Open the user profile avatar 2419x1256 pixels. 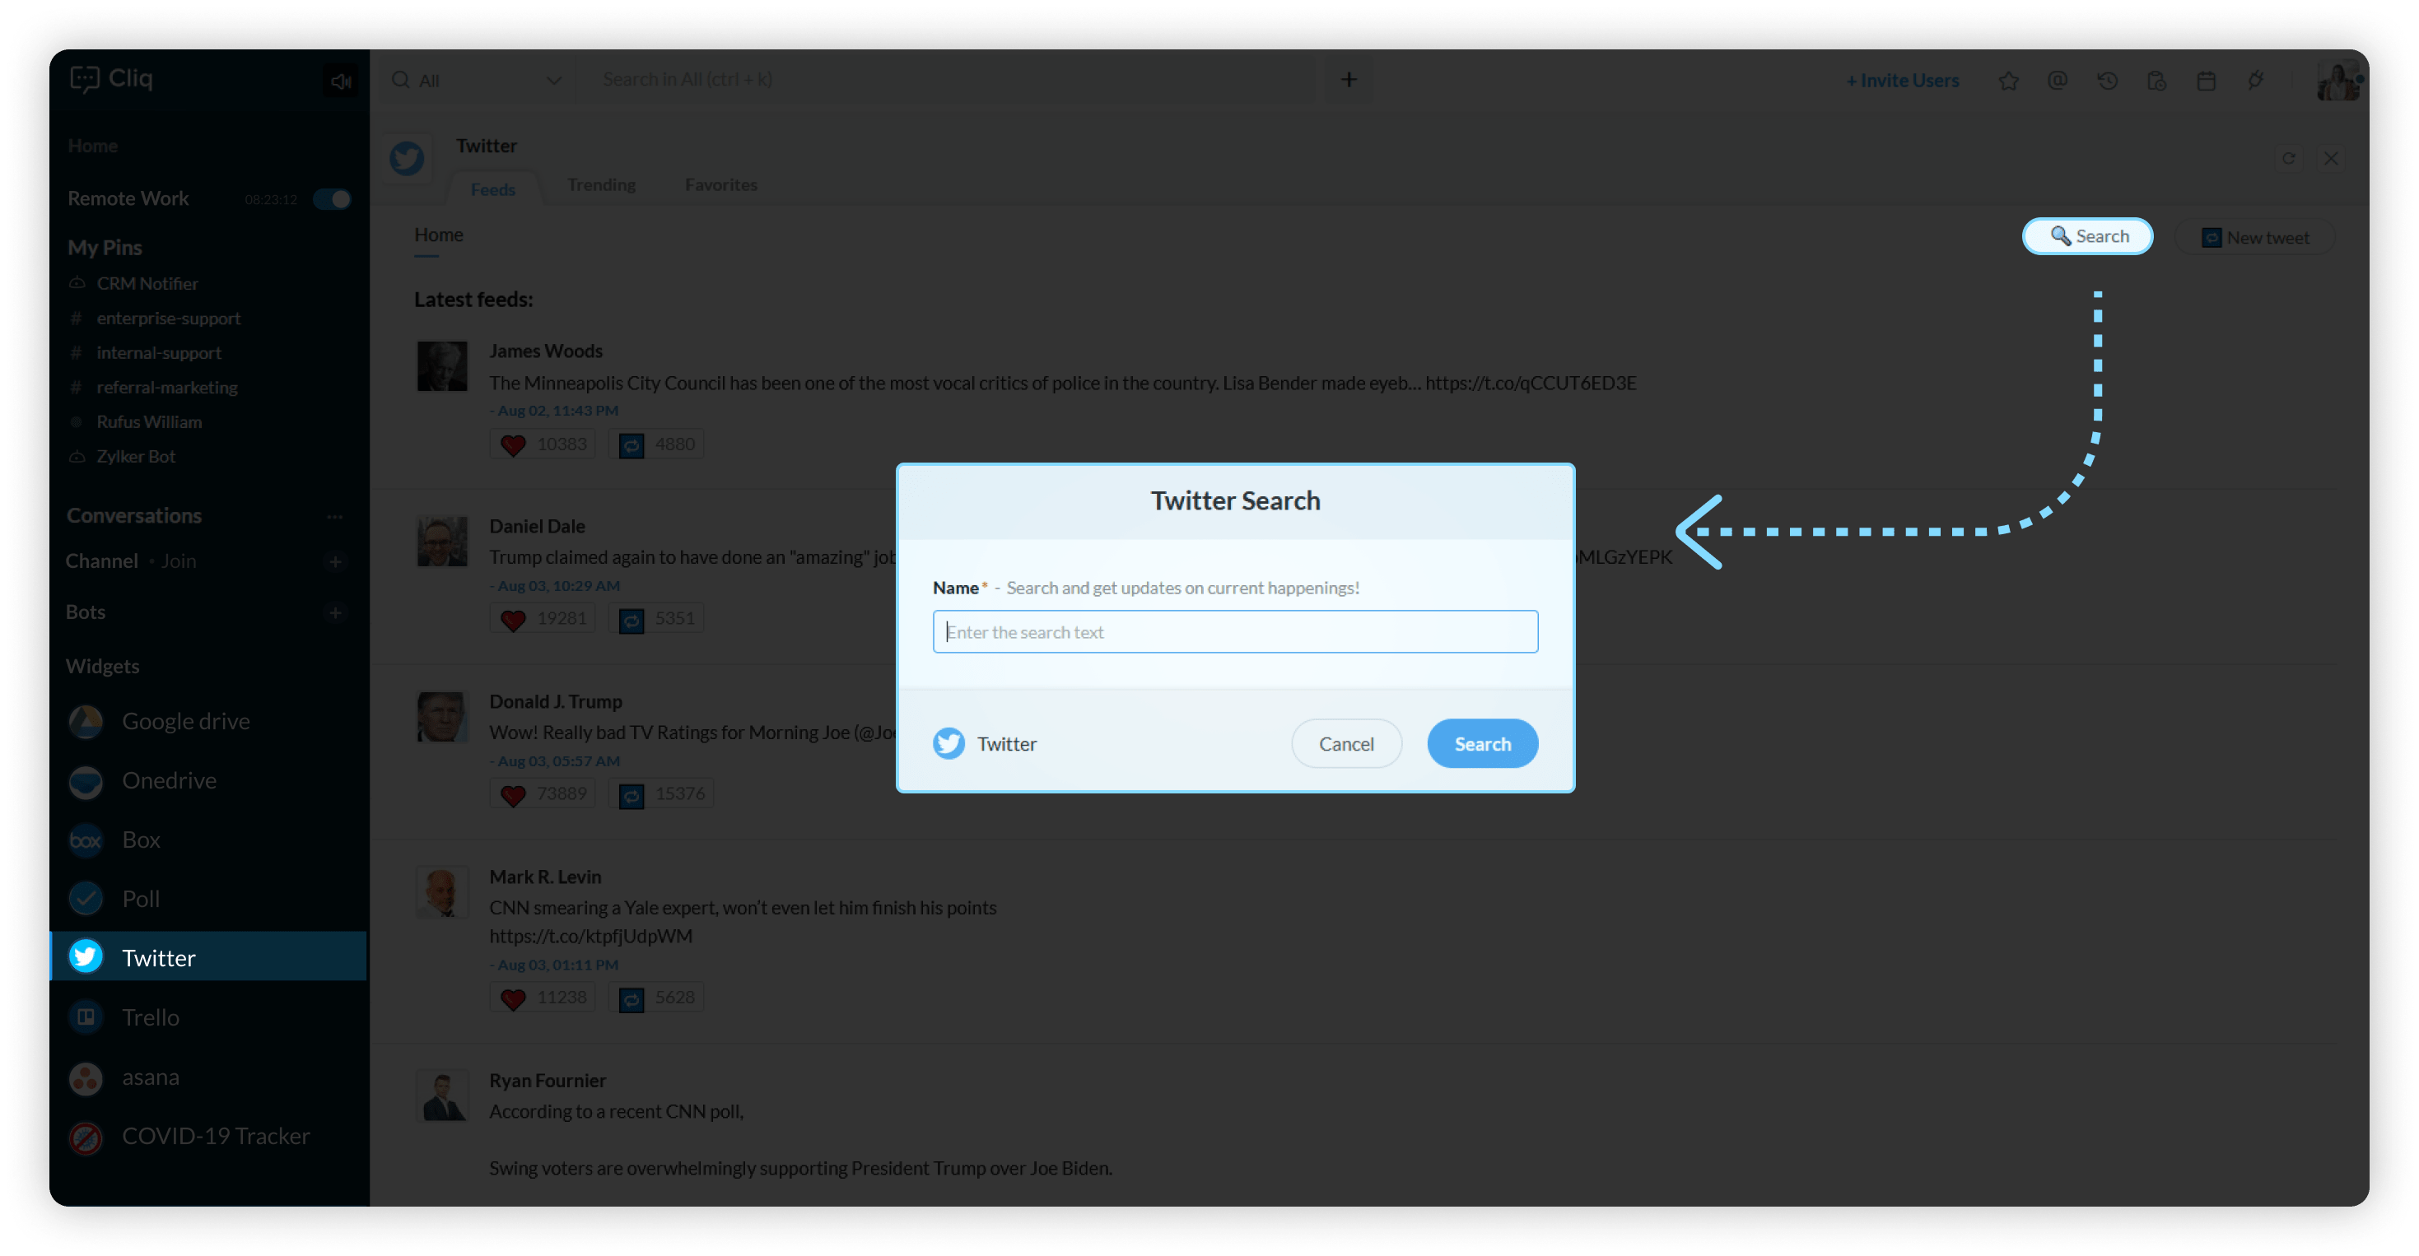click(2338, 81)
